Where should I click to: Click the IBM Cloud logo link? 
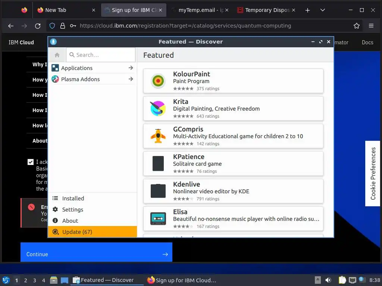click(x=21, y=42)
